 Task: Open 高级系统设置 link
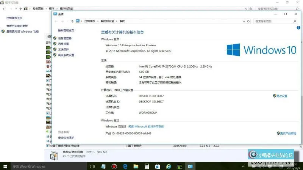click(x=66, y=55)
